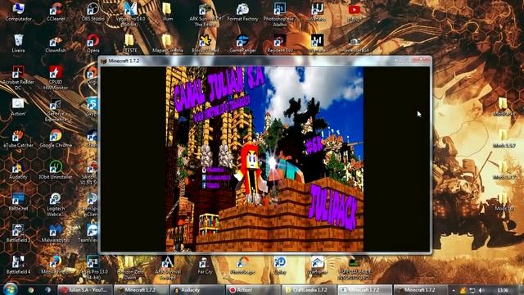This screenshot has height=295, width=524.
Task: Click the pinned Chrome icon on taskbar
Action: (x=31, y=289)
